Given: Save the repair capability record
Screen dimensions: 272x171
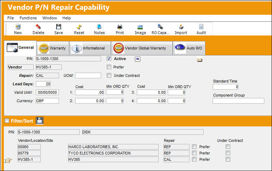Looking at the screenshot, I should [59, 29].
